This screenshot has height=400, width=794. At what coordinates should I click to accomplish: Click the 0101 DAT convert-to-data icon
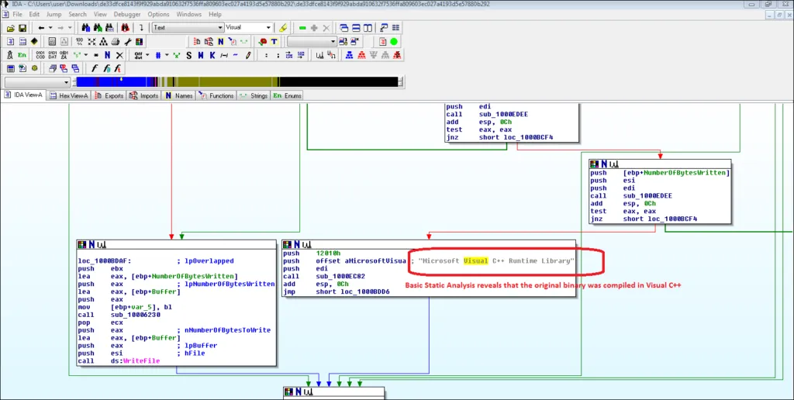(x=52, y=55)
